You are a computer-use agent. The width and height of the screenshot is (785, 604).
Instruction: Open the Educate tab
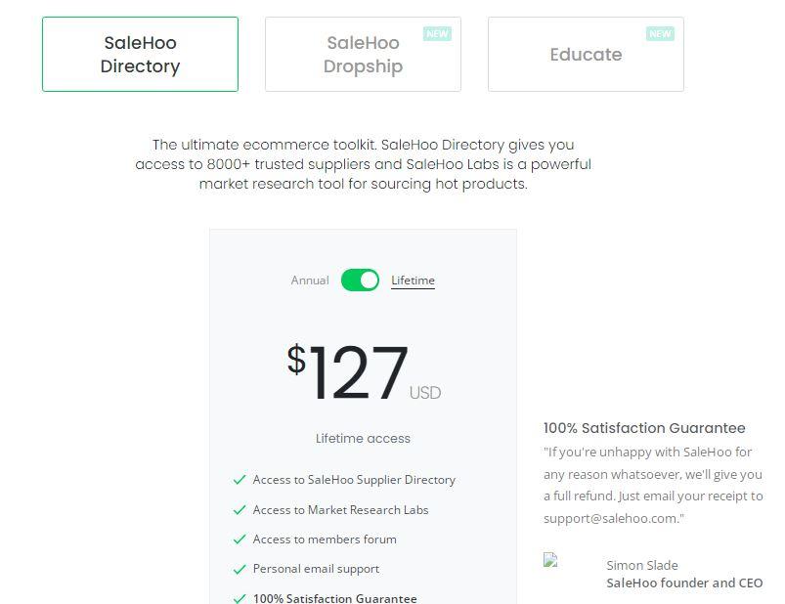click(586, 54)
